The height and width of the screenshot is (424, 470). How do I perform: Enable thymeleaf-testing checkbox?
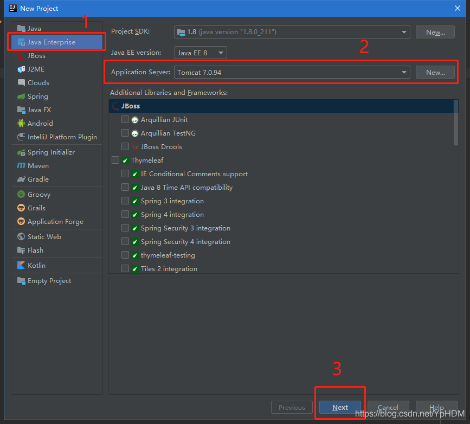click(x=125, y=255)
